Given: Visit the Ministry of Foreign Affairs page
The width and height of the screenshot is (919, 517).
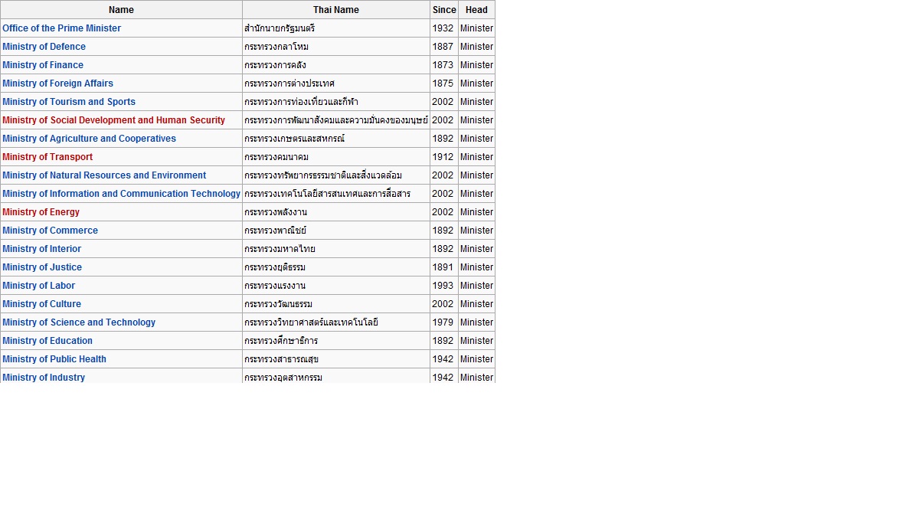Looking at the screenshot, I should coord(58,83).
